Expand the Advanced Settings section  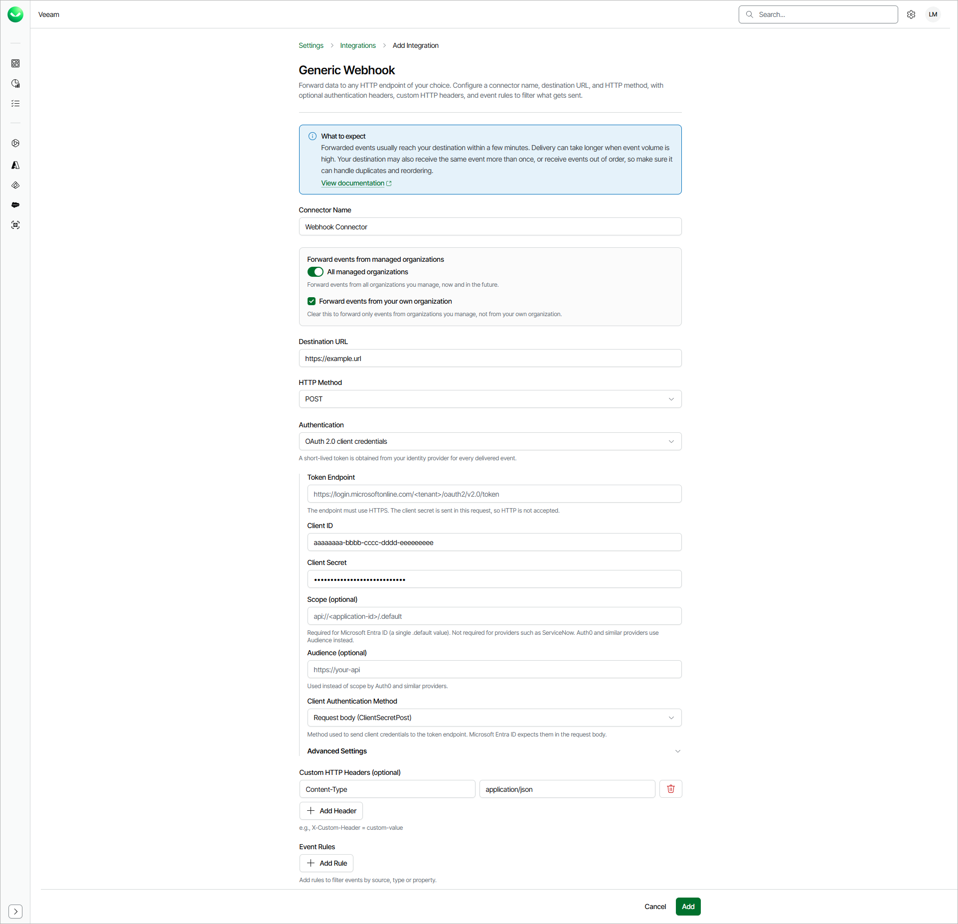[x=494, y=751]
